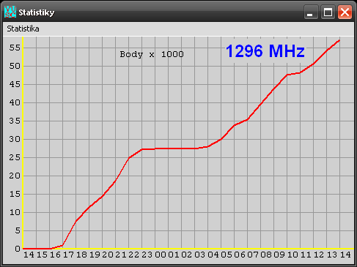
Task: Maximize the Statistiky window
Action: coord(328,12)
